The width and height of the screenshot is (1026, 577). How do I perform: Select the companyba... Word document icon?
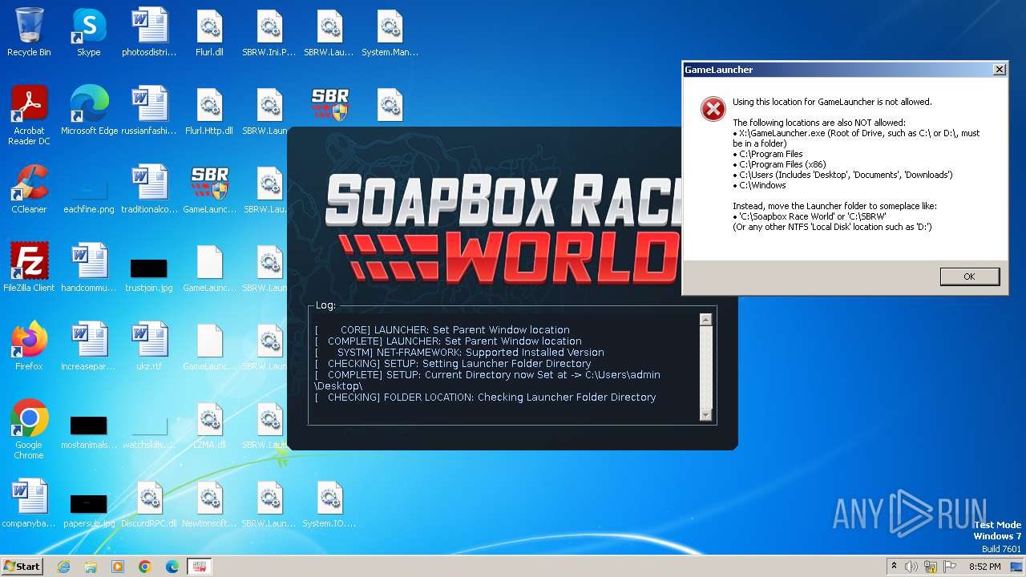[x=29, y=504]
